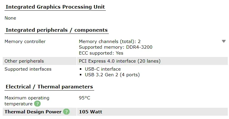Viewport: 229px width, 119px height.
Task: Click the Other peripherals row label
Action: click(24, 61)
